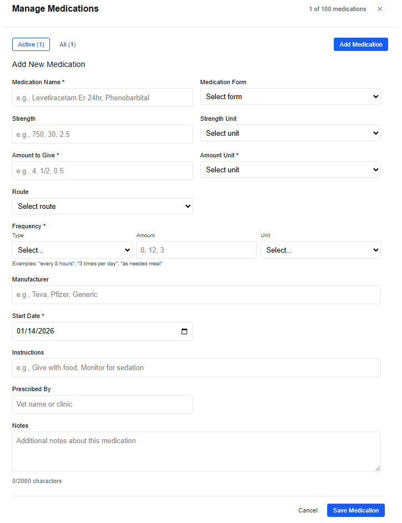This screenshot has width=402, height=523.
Task: Click the "every 8 hours" frequency example
Action: 59,263
